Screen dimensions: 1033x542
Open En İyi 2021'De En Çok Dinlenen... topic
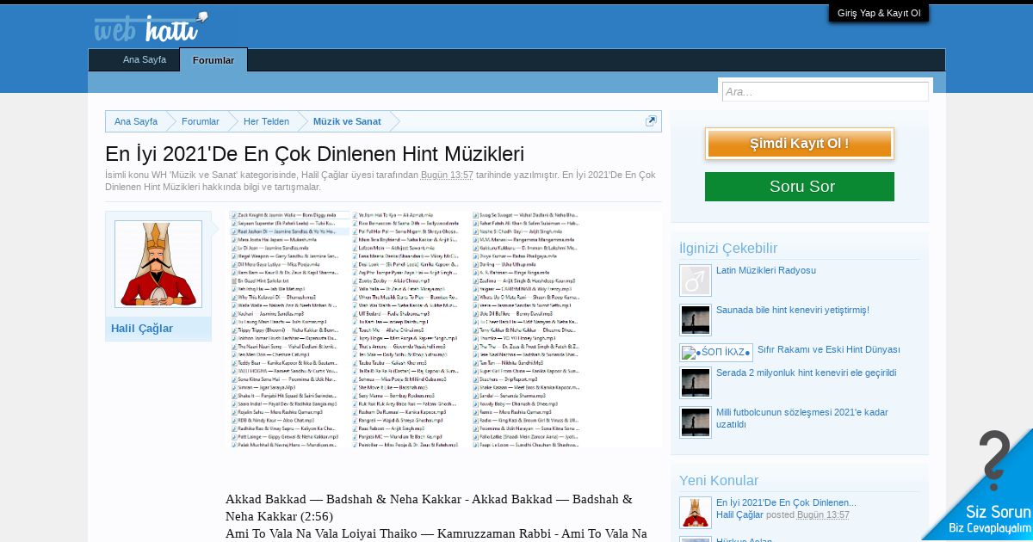tap(786, 502)
